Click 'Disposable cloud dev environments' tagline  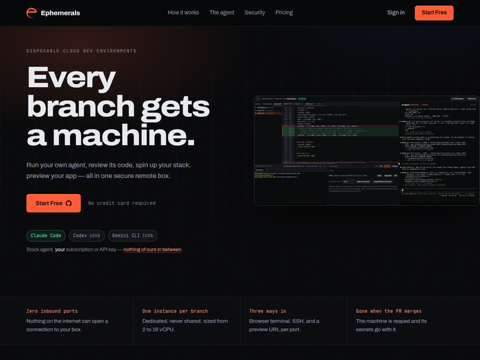click(81, 51)
